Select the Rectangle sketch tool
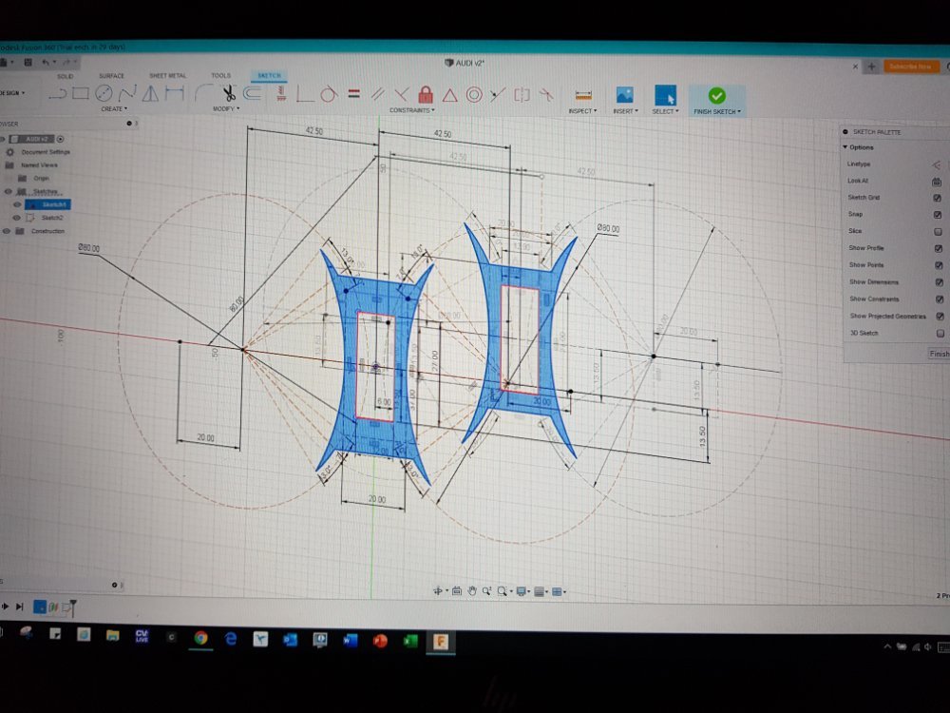Viewport: 950px width, 713px height. click(x=81, y=93)
